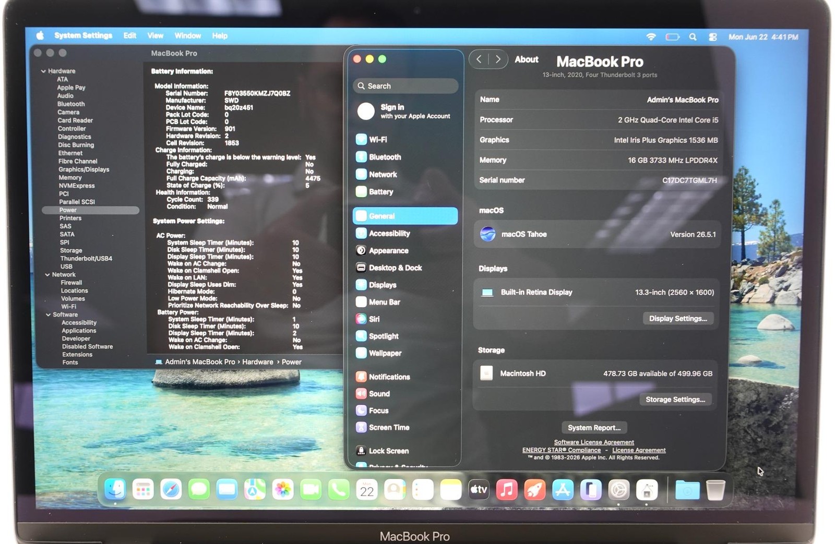Open App Store from the Dock
The image size is (835, 544).
(x=563, y=489)
